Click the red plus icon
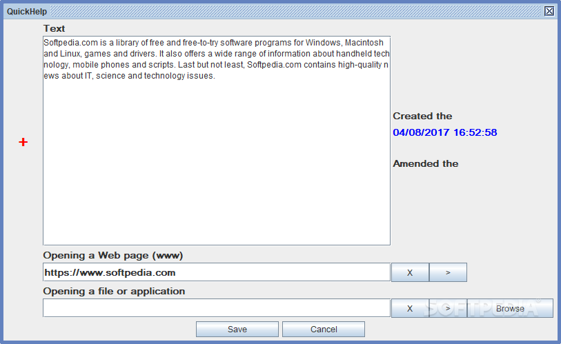This screenshot has height=344, width=561. click(x=23, y=142)
